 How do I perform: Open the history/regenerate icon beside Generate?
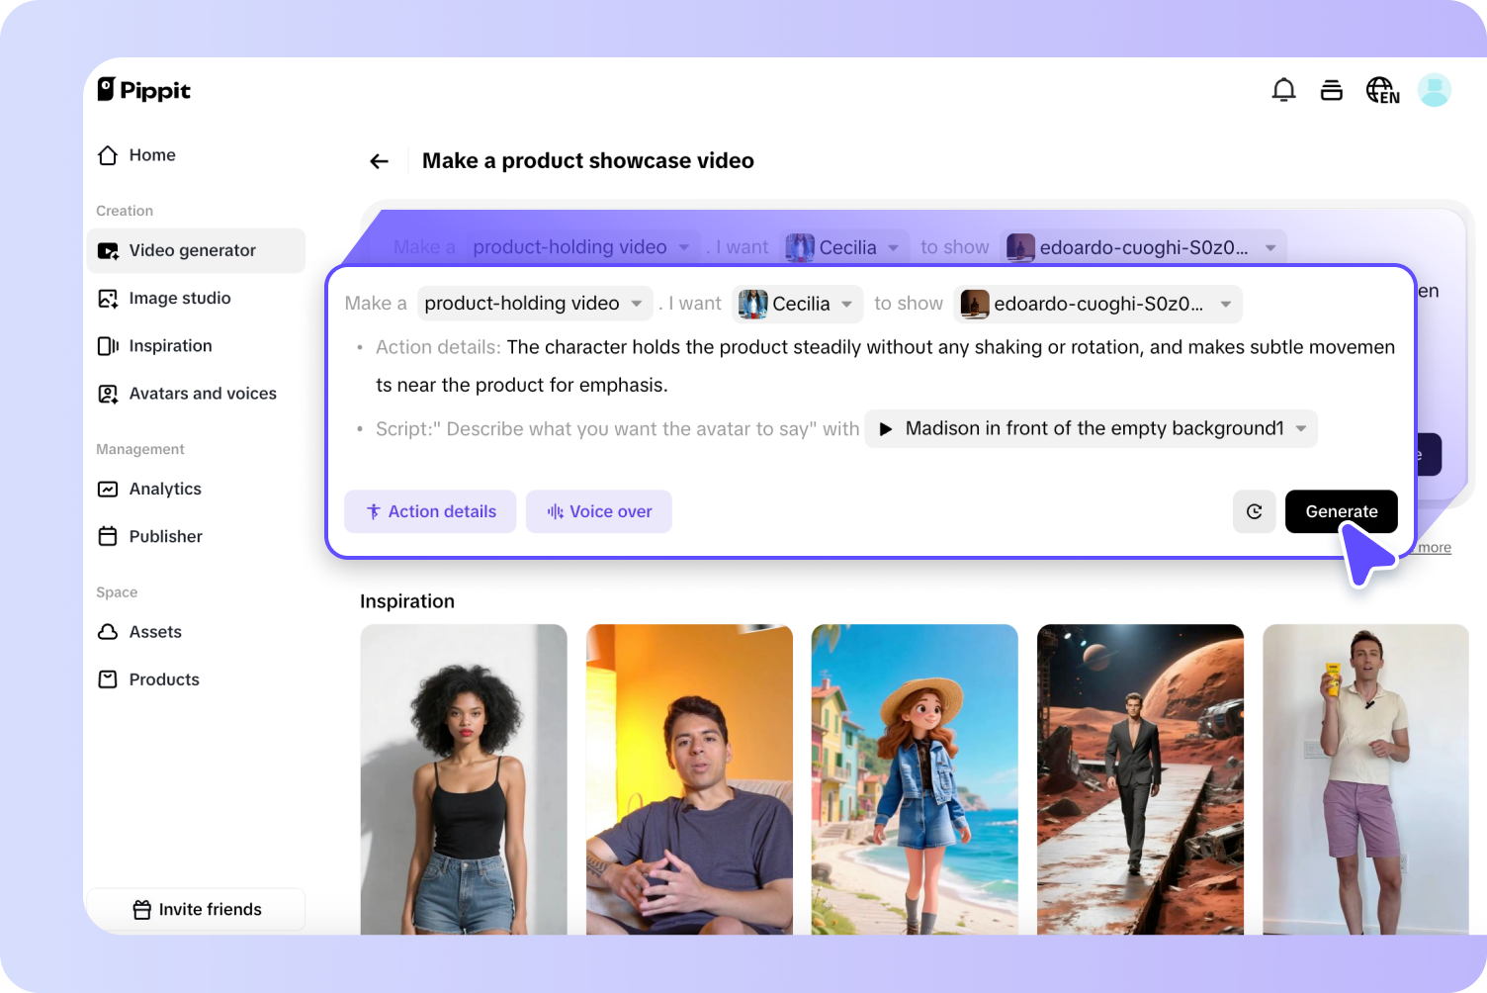tap(1254, 511)
